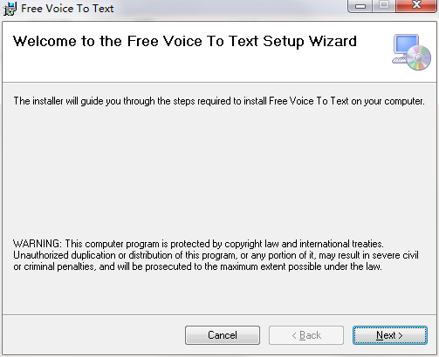This screenshot has height=357, width=439.
Task: Click the computer and CD setup icon
Action: pyautogui.click(x=411, y=52)
